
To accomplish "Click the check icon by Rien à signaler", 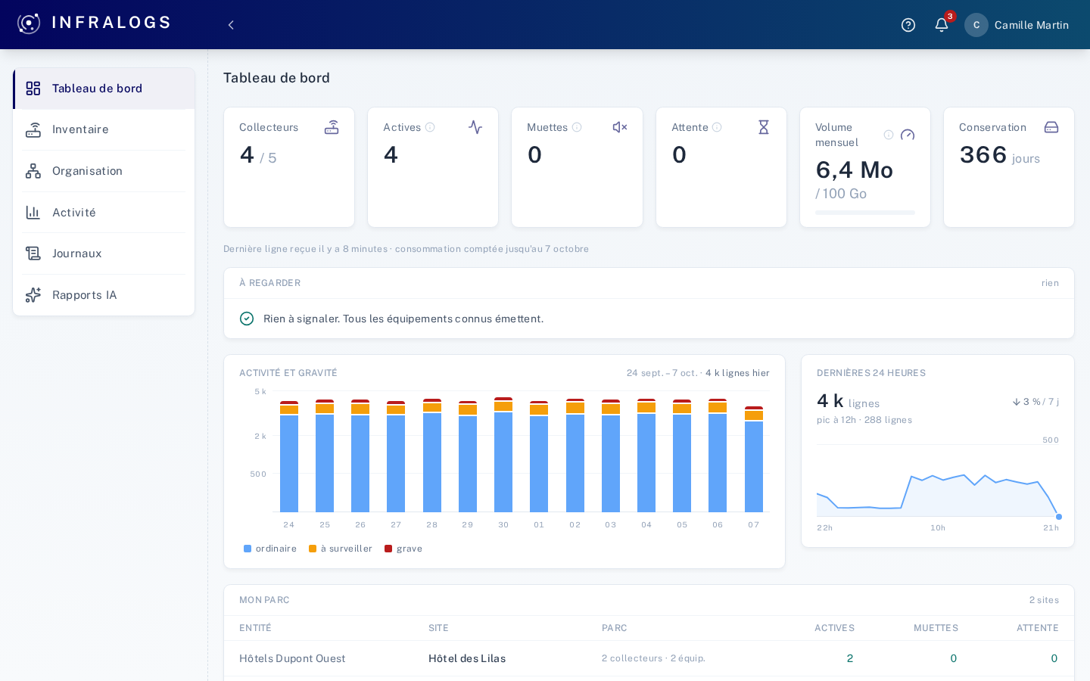I will (247, 319).
